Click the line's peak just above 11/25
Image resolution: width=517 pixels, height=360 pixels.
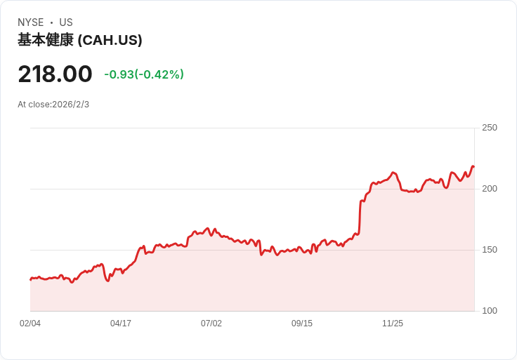pyautogui.click(x=393, y=173)
